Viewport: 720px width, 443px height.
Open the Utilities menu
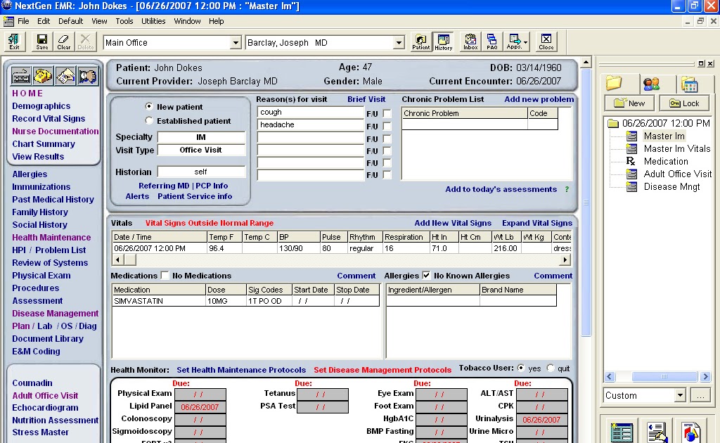click(x=153, y=21)
